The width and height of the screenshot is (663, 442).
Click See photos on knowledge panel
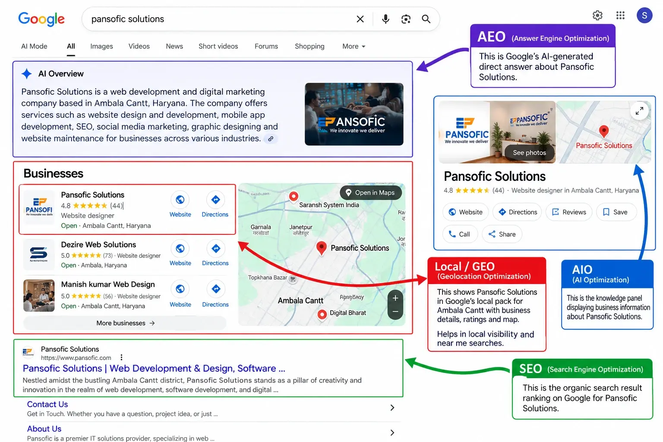[529, 152]
